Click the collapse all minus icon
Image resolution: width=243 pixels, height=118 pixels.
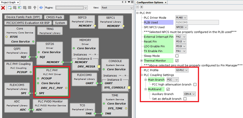(x=138, y=7)
